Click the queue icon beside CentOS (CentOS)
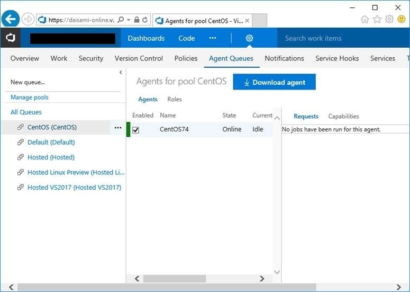410x292 pixels. (21, 127)
